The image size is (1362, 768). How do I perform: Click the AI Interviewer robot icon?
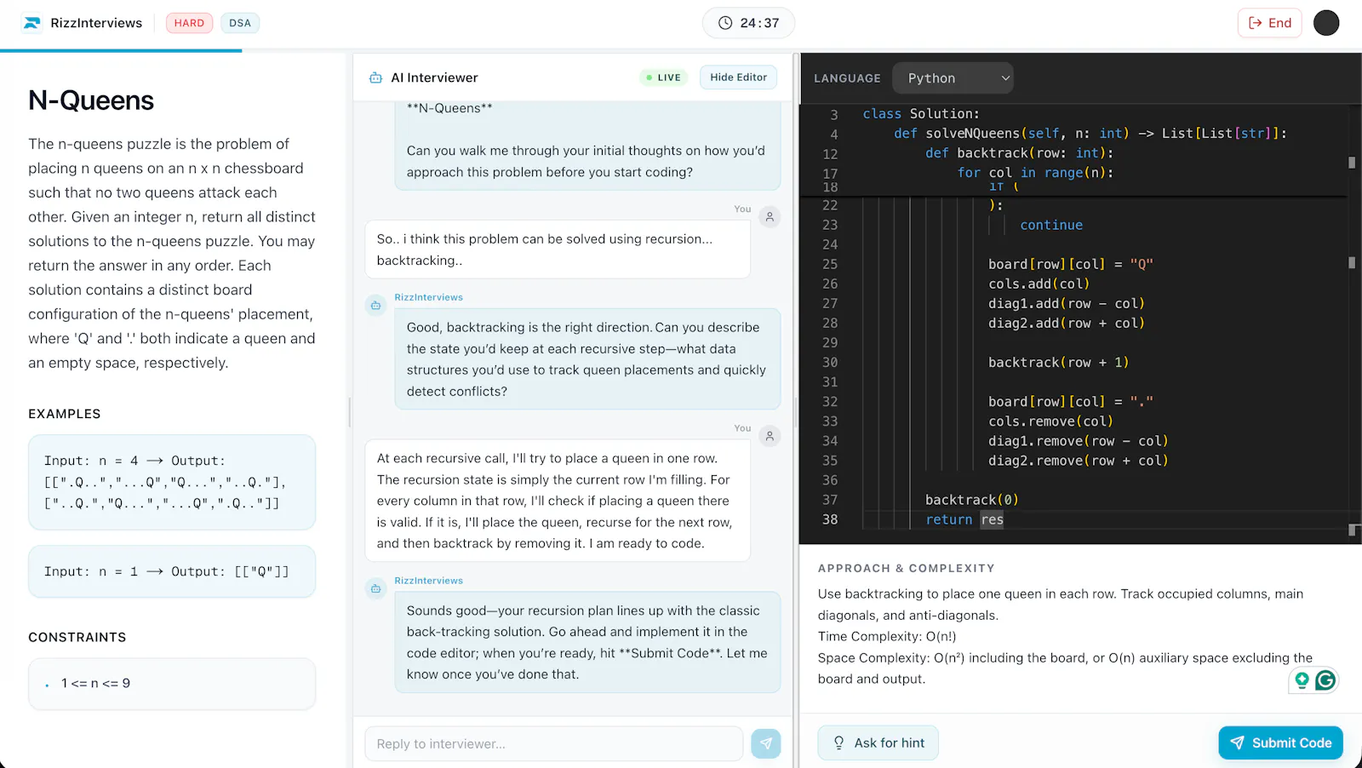tap(375, 77)
